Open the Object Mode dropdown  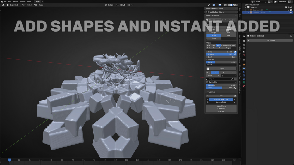(x=13, y=5)
